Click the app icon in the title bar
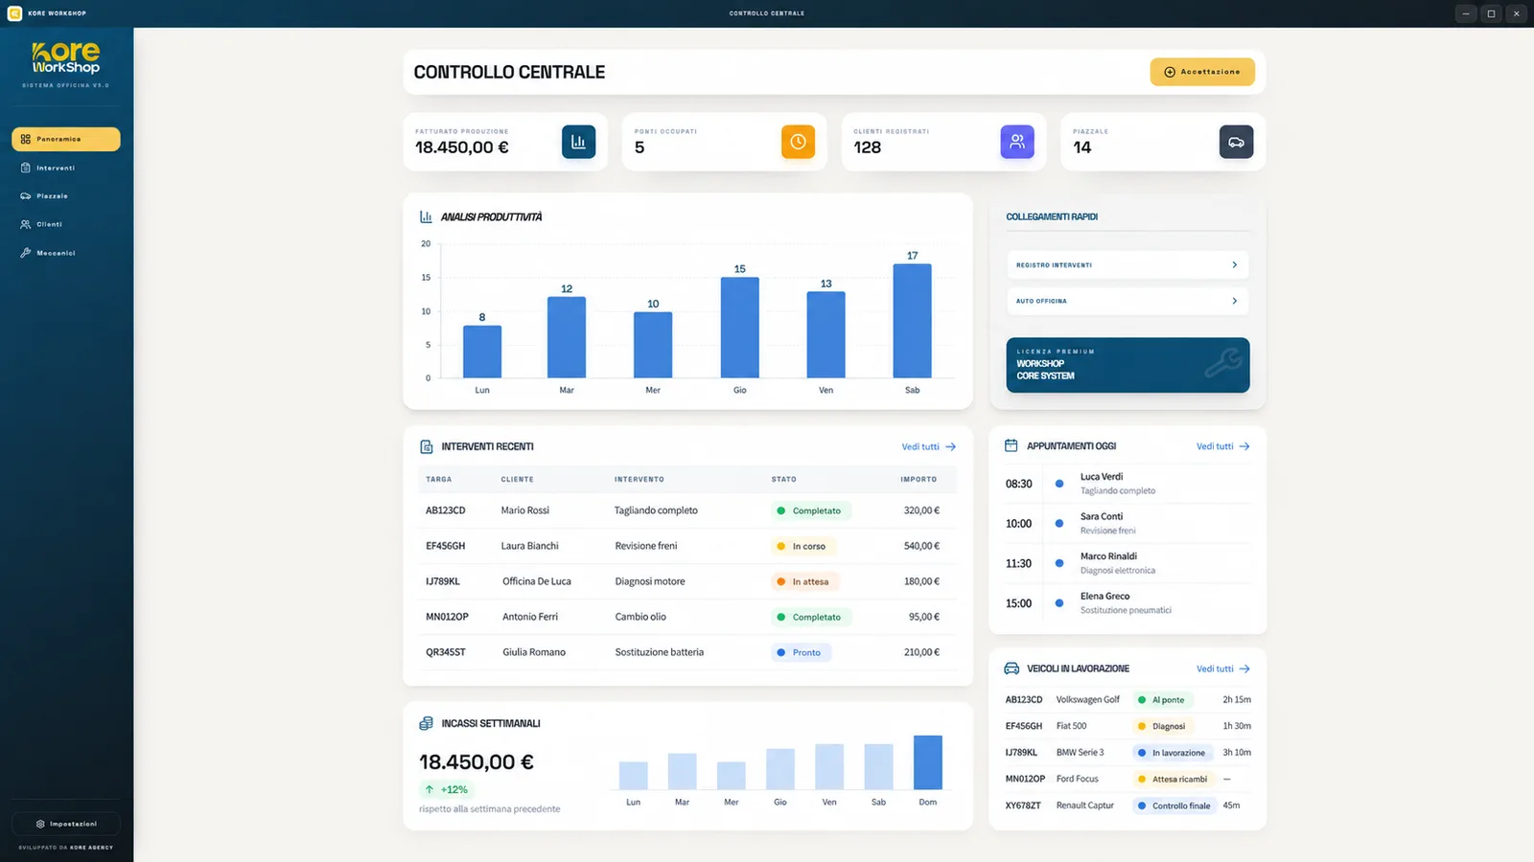This screenshot has height=862, width=1534. tap(14, 13)
